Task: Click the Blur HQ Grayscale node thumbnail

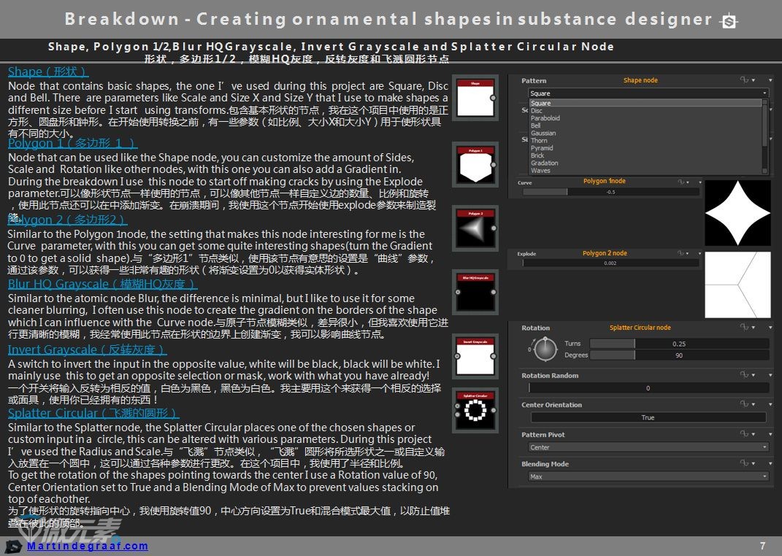Action: [x=475, y=292]
